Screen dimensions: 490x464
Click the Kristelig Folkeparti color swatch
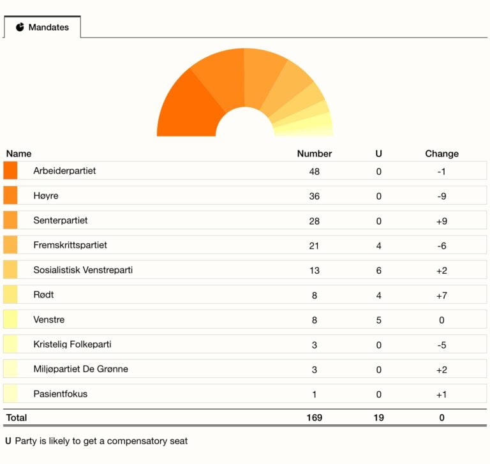coord(10,344)
